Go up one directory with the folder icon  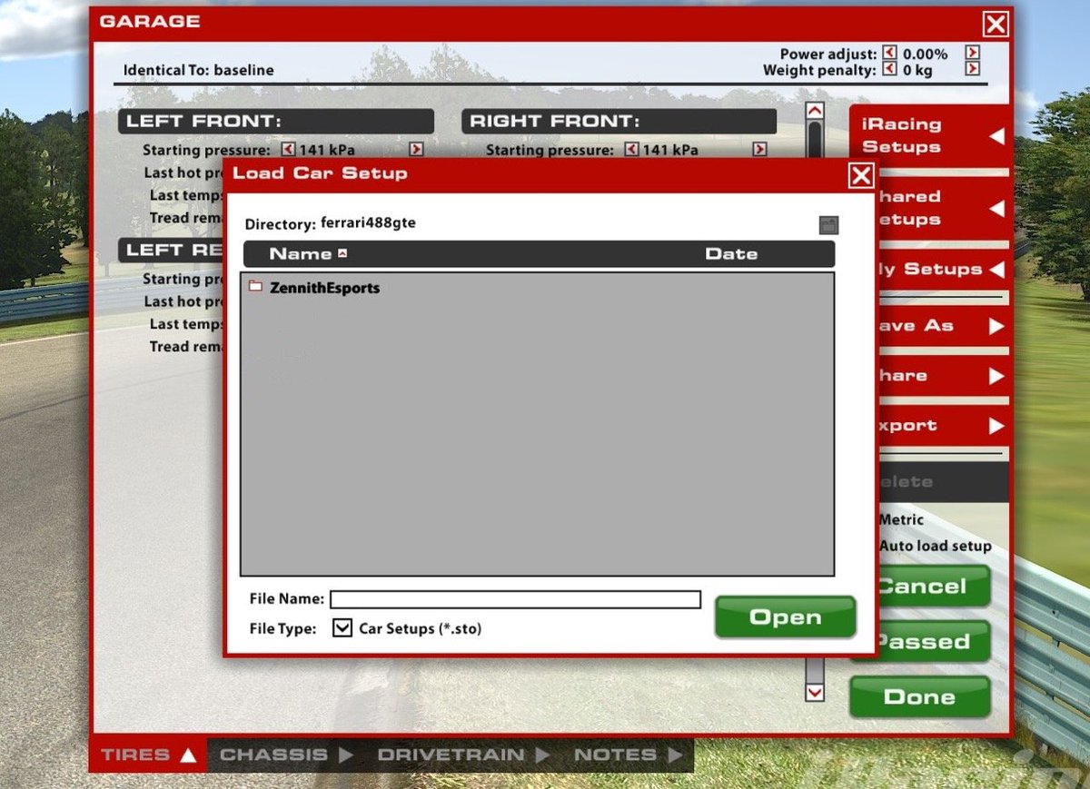click(x=828, y=225)
